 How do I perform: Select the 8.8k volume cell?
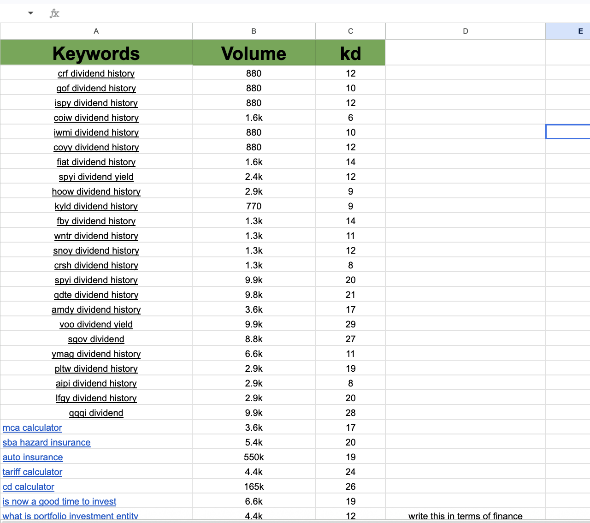[x=254, y=339]
